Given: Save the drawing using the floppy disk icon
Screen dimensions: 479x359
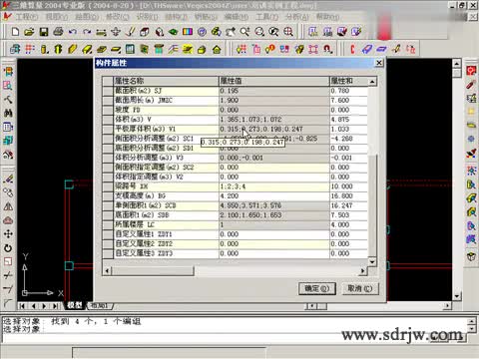Looking at the screenshot, I should click(44, 32).
